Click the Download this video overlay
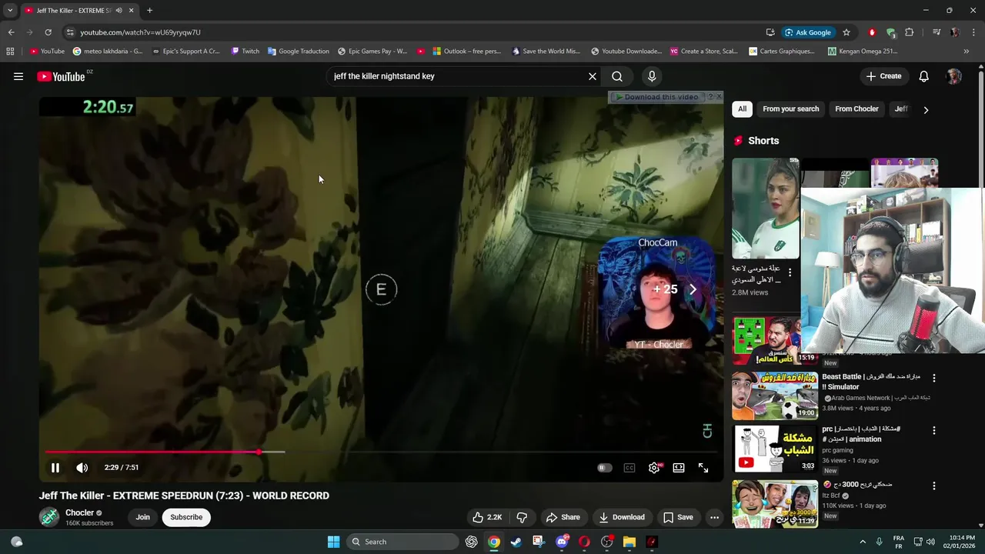The image size is (985, 554). click(658, 97)
